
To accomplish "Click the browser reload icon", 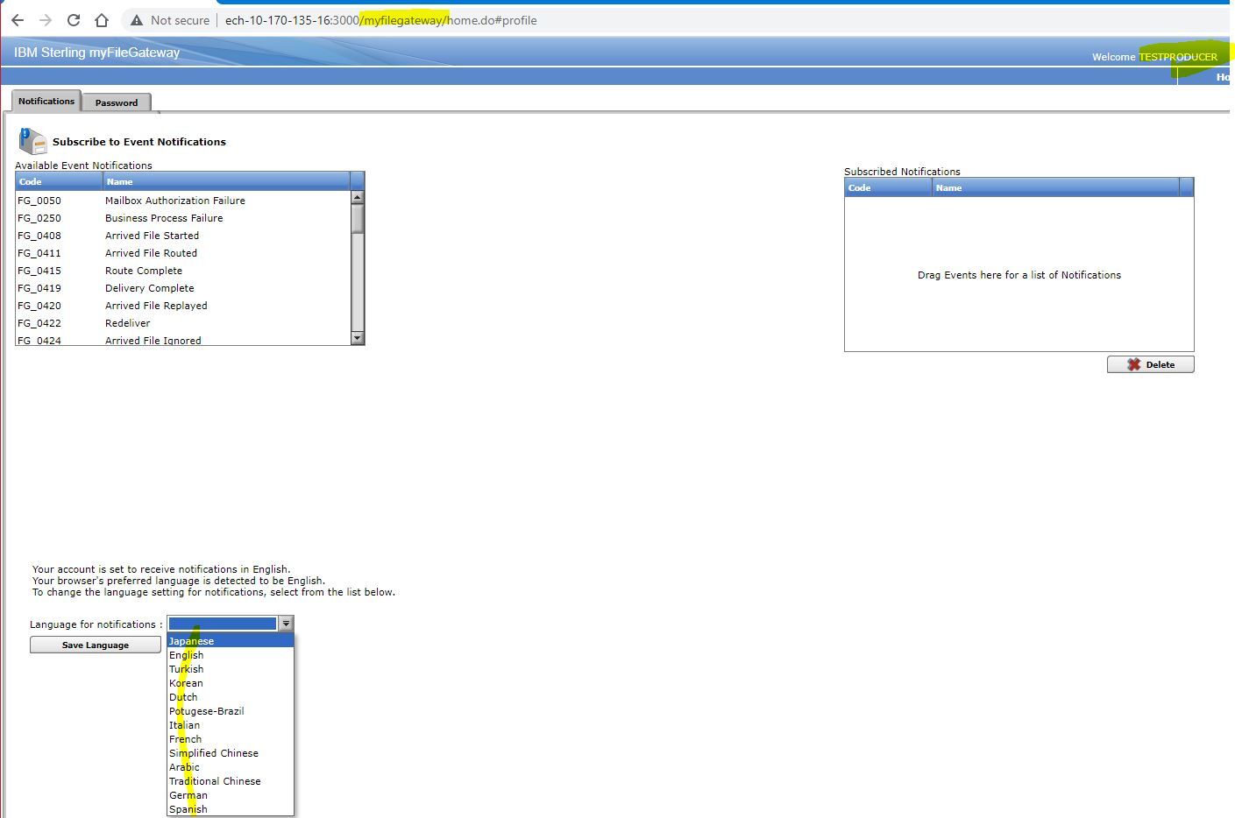I will point(74,20).
